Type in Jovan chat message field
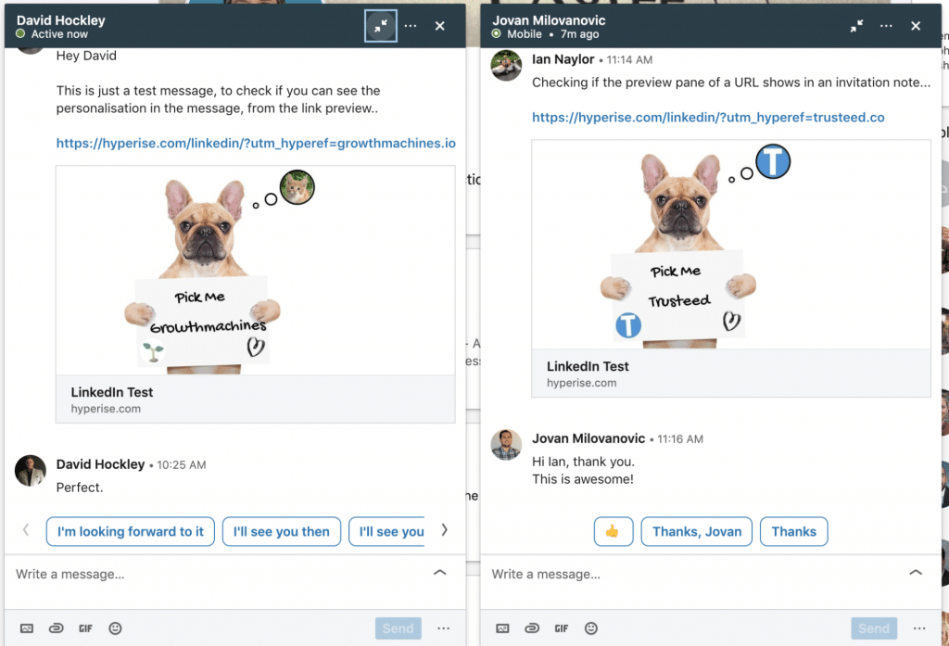The image size is (949, 646). click(686, 575)
